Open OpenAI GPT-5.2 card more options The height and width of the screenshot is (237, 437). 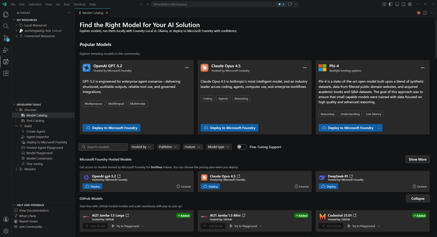187,68
